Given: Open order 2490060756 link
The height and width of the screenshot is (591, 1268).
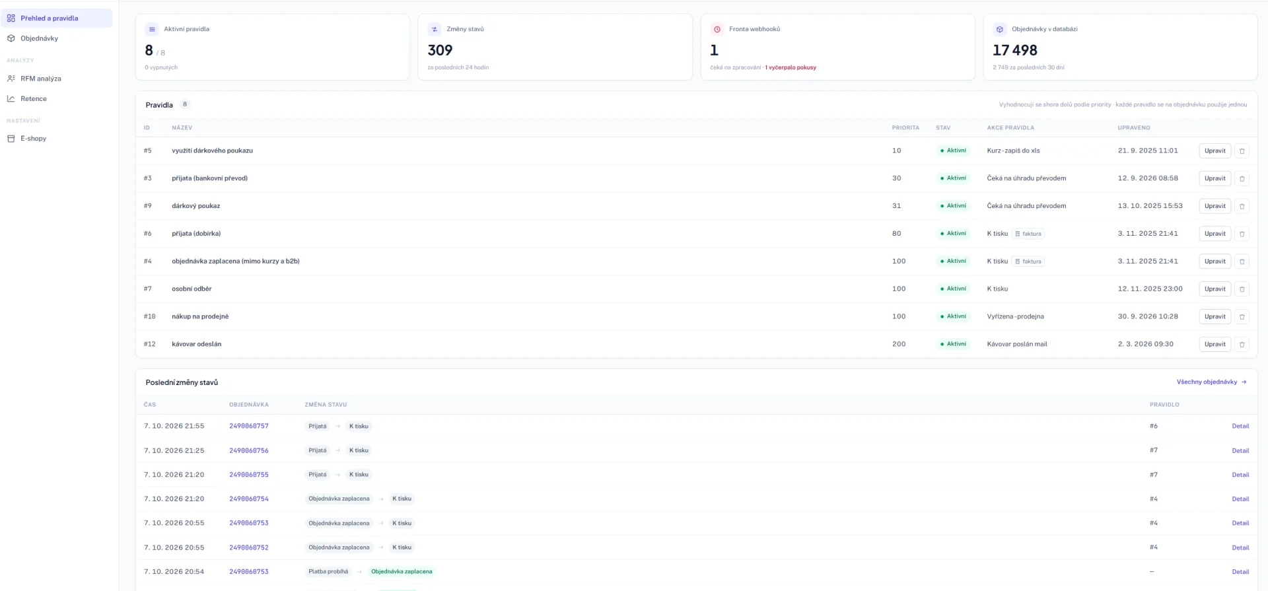Looking at the screenshot, I should [x=249, y=450].
